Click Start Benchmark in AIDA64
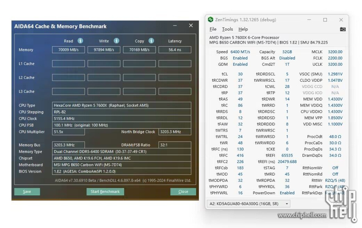Viewport: 362px width, 228px height. point(105,191)
